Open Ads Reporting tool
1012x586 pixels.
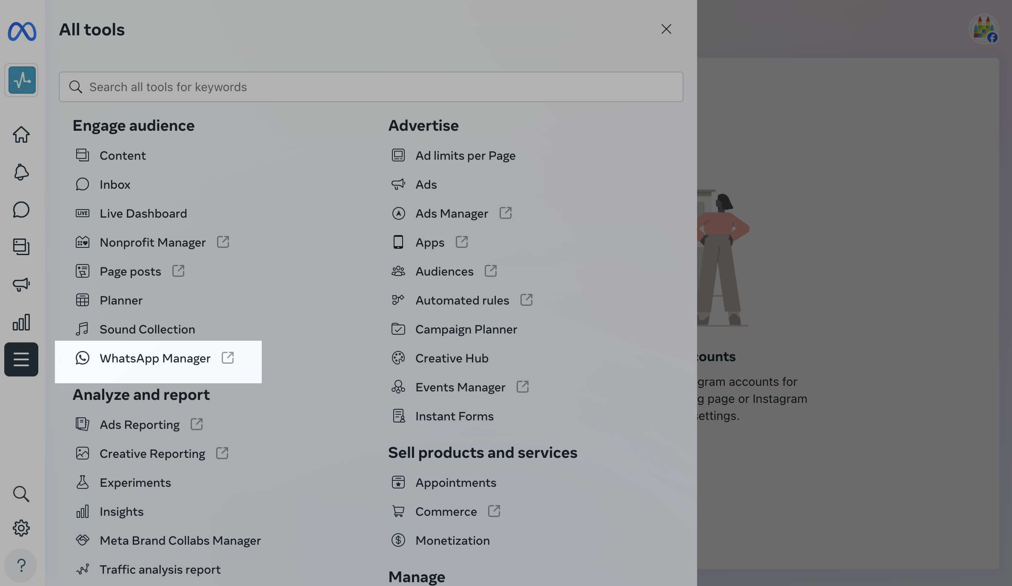tap(140, 425)
